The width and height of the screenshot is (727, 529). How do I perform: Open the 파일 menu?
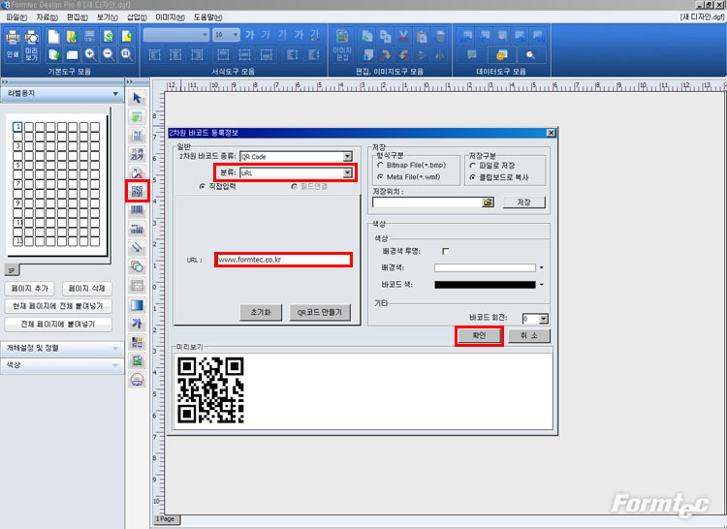(16, 17)
